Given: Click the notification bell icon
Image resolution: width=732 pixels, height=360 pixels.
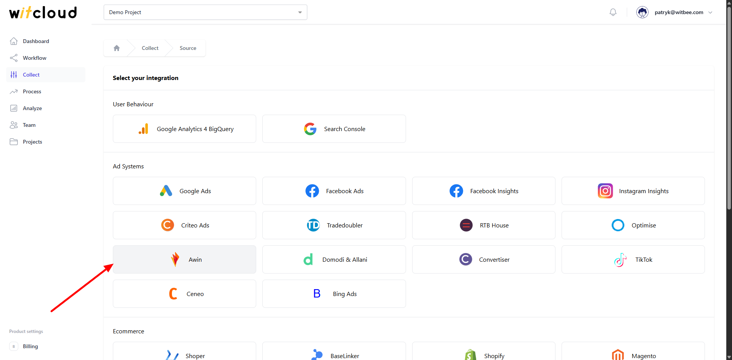Looking at the screenshot, I should 613,12.
